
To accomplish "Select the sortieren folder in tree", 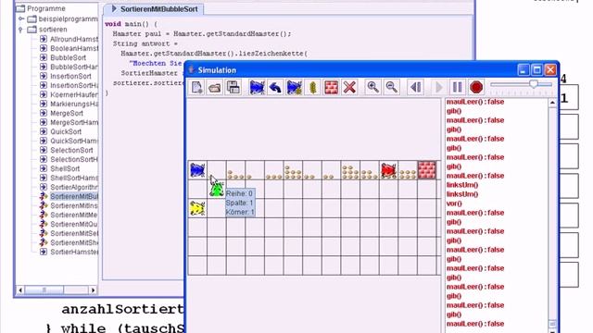I will tap(47, 30).
